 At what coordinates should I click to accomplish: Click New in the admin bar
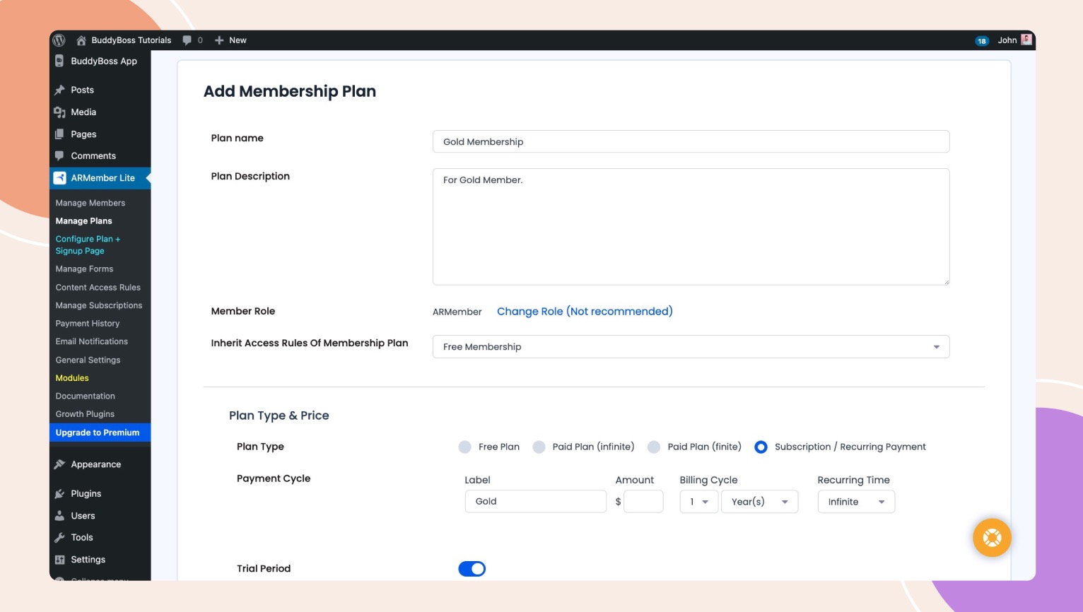coord(238,40)
